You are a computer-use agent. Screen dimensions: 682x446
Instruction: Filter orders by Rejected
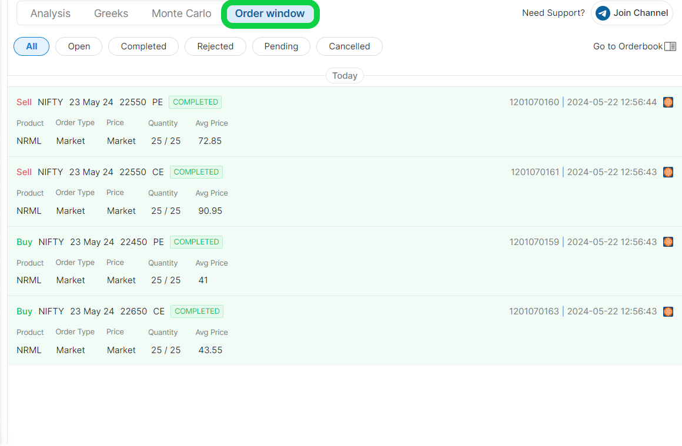pyautogui.click(x=215, y=46)
